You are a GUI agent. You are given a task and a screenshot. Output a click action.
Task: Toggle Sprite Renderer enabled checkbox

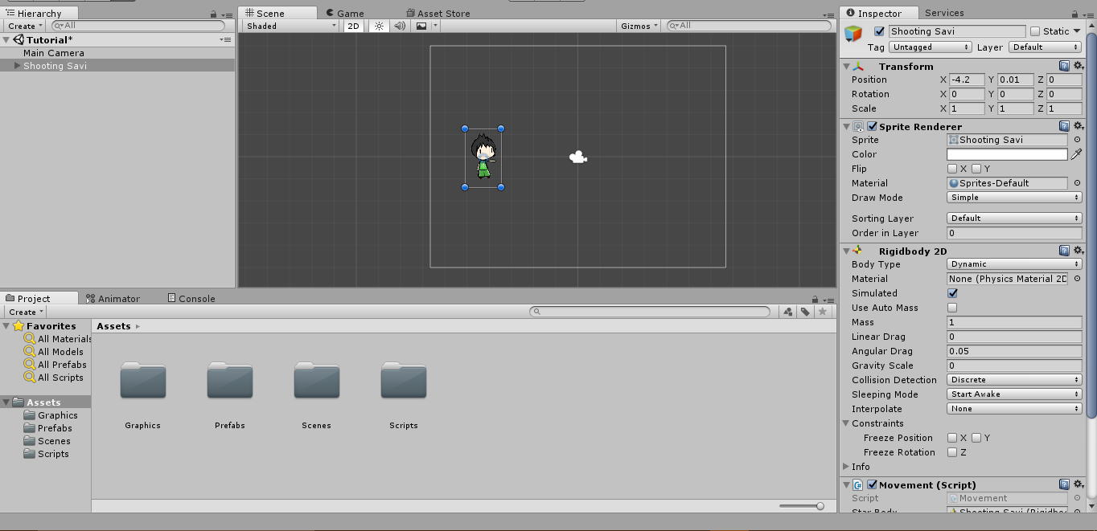click(872, 126)
